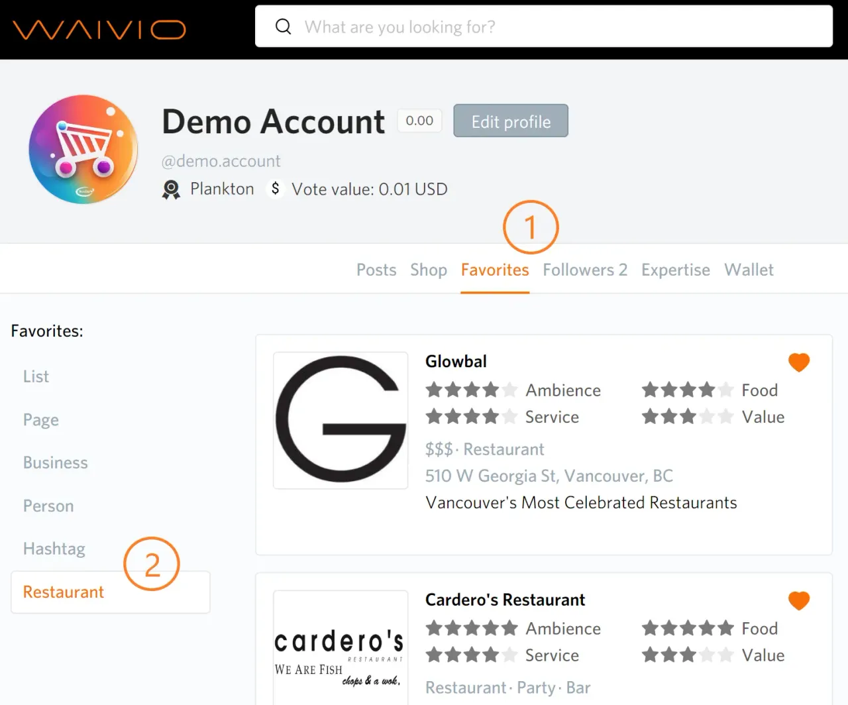
Task: Select Person in Favorites sidebar
Action: [x=48, y=506]
